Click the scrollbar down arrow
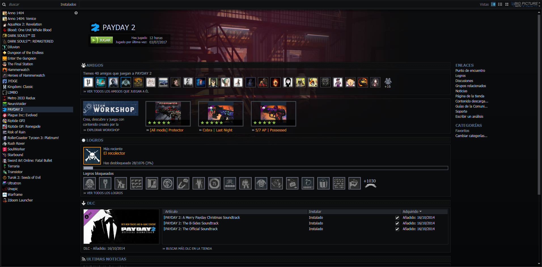The width and height of the screenshot is (542, 267). [x=539, y=264]
